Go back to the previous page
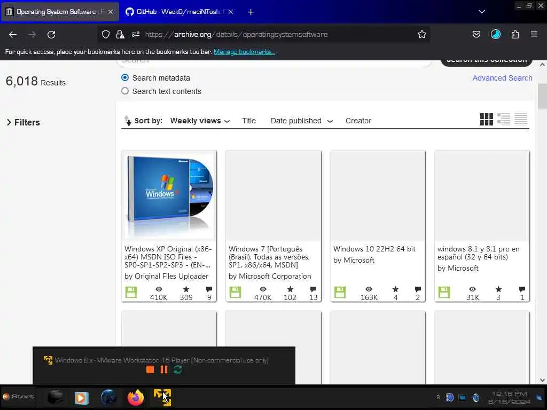 (13, 35)
